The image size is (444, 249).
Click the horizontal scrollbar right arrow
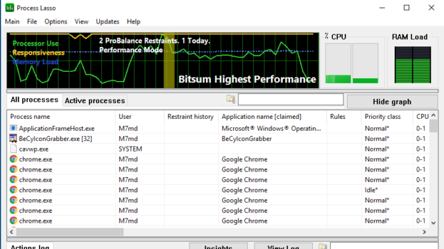click(424, 232)
